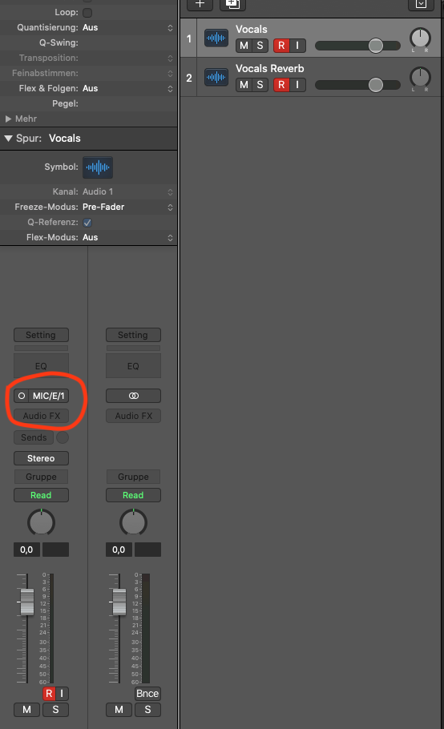The height and width of the screenshot is (729, 444).
Task: Click the MIC/E/1 input button
Action: [x=48, y=396]
